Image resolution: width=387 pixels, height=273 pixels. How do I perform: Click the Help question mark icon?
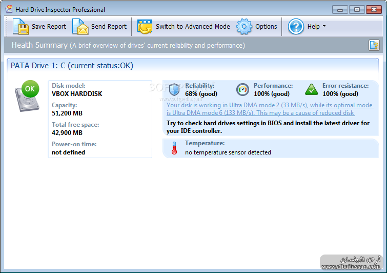[296, 27]
